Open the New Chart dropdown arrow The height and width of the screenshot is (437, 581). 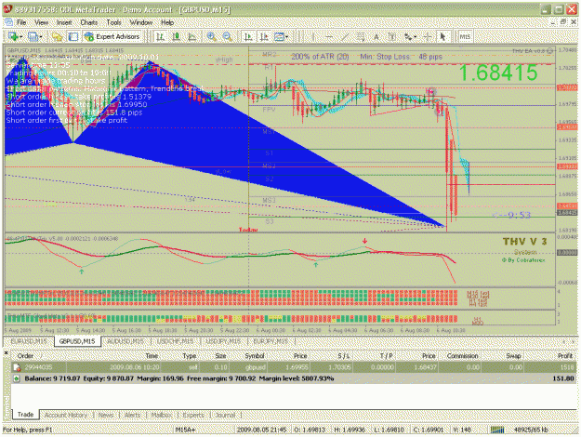click(x=20, y=37)
